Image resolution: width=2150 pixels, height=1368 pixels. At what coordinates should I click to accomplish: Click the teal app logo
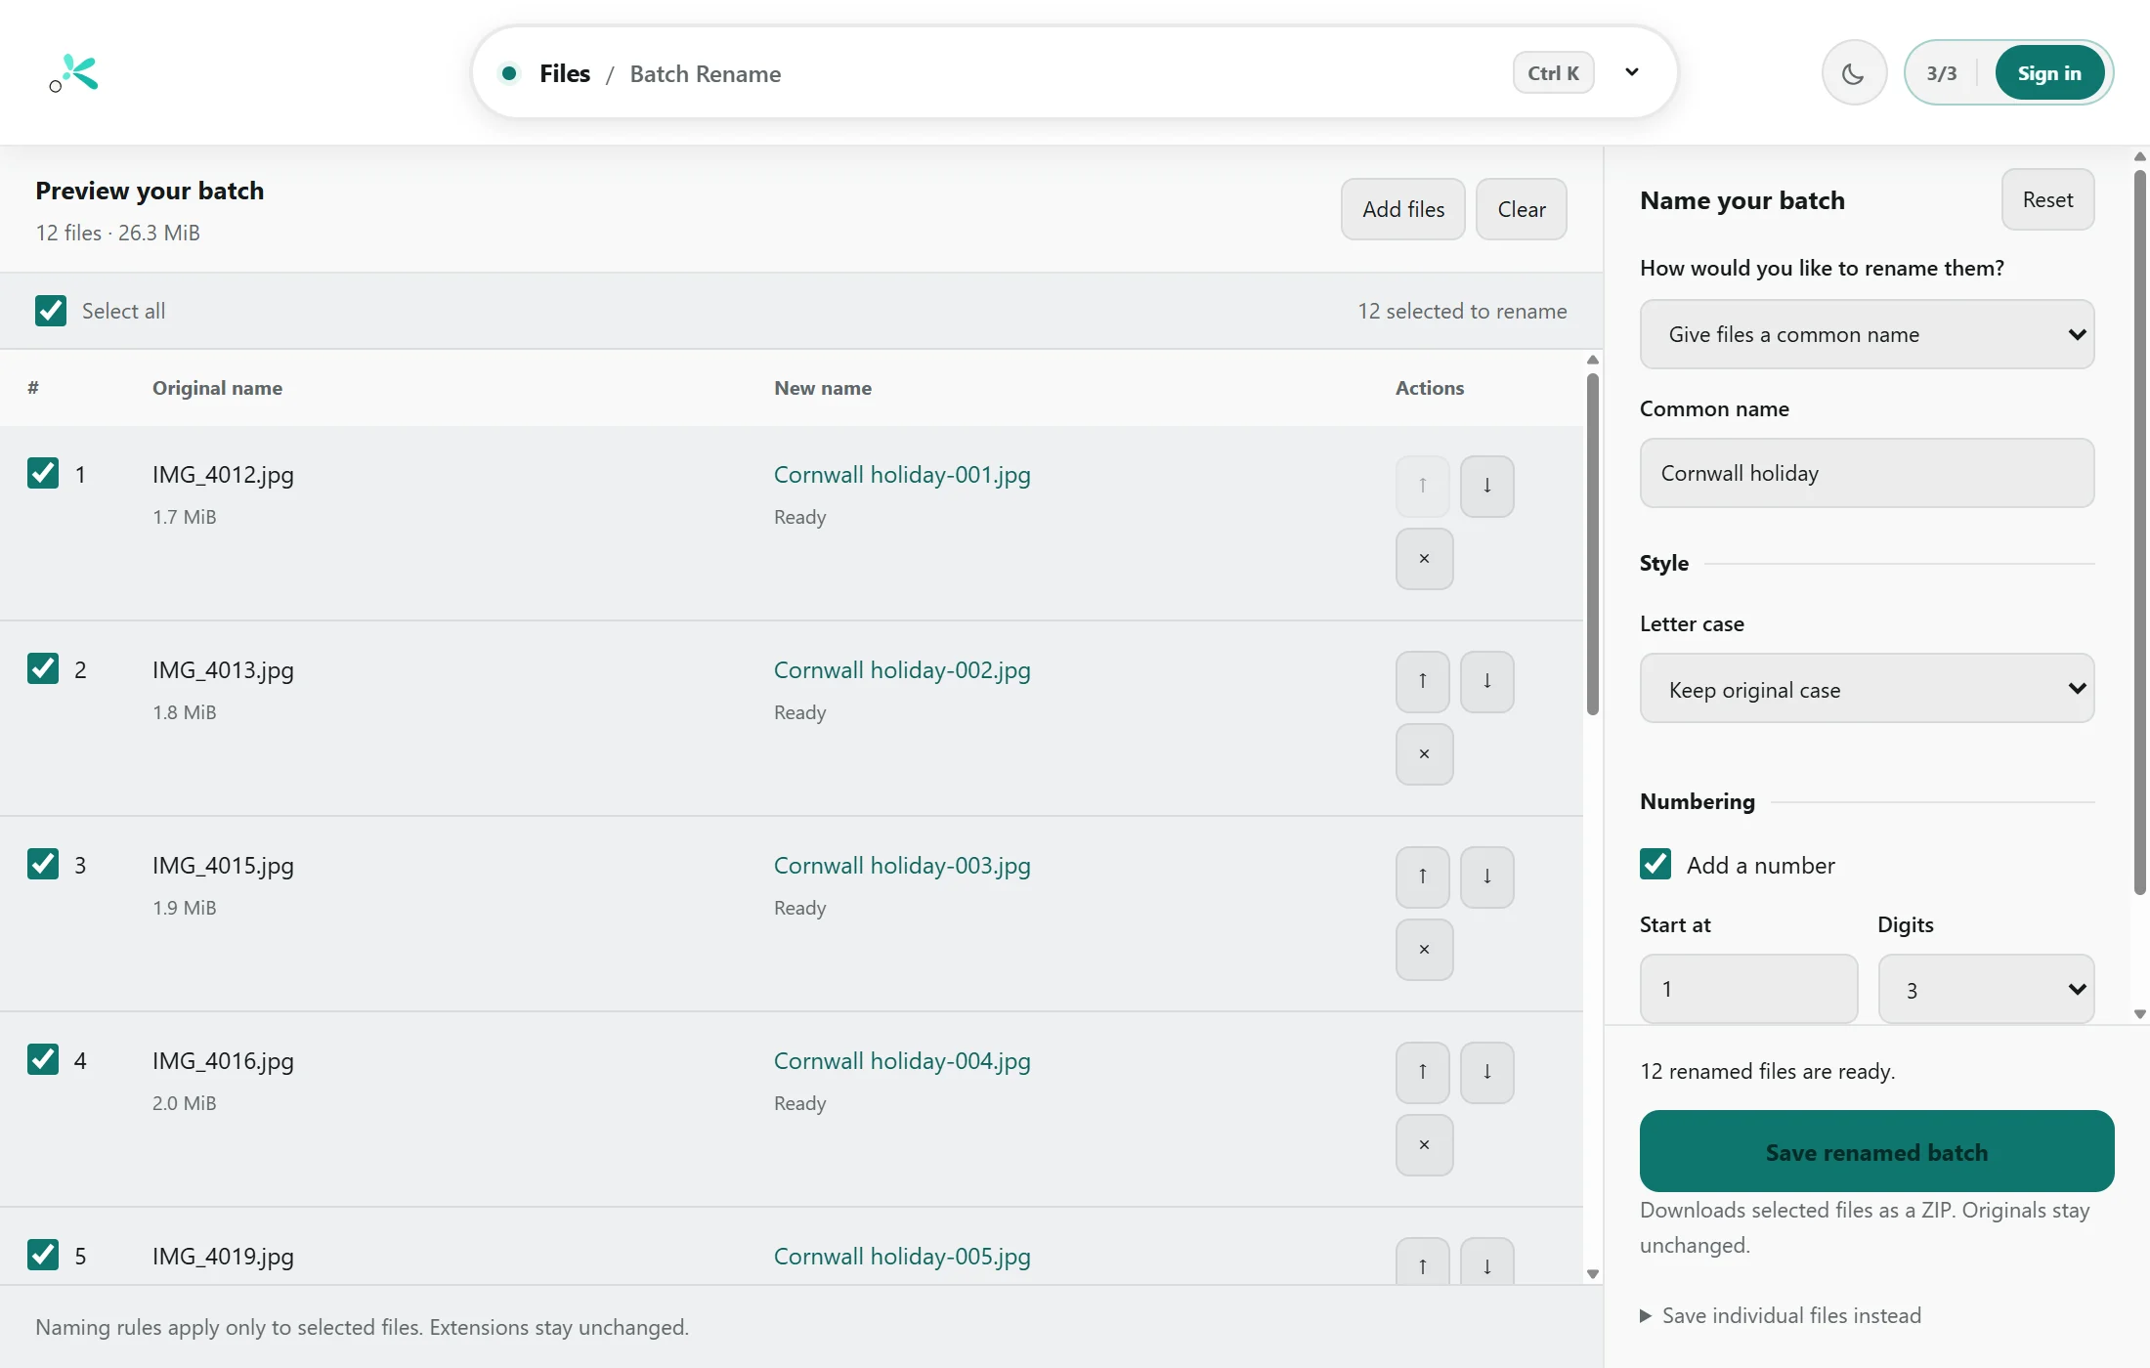(x=74, y=73)
